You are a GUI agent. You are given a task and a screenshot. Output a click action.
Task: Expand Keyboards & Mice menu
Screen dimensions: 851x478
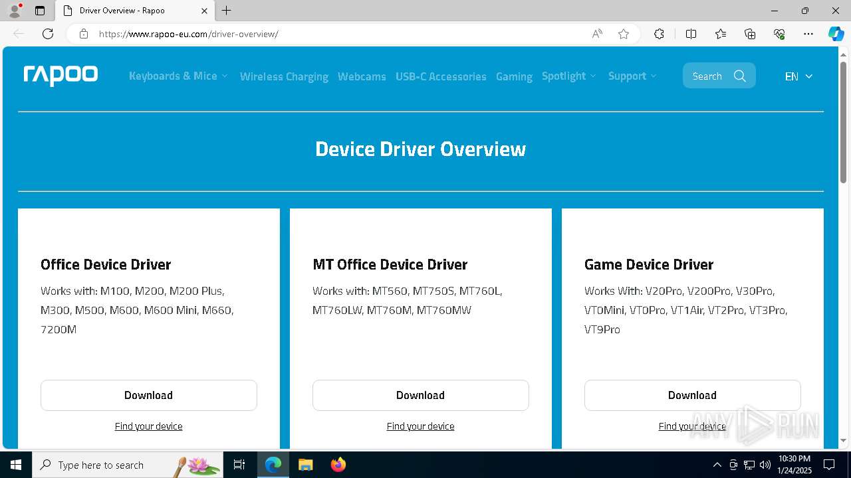click(x=178, y=76)
